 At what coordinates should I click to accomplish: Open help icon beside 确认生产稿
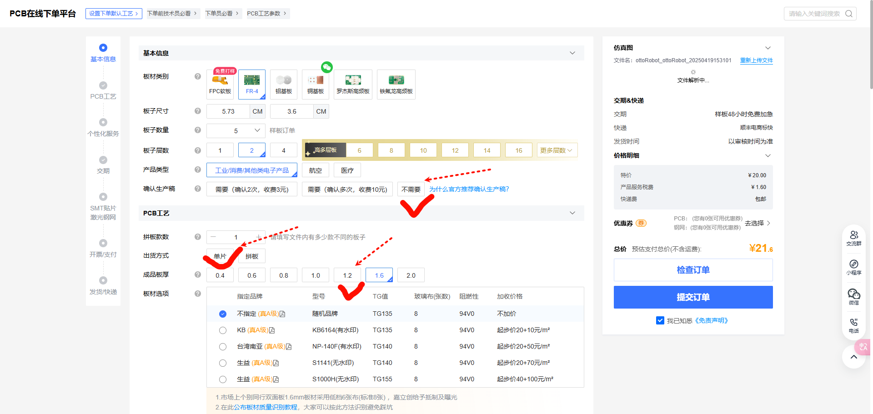198,189
